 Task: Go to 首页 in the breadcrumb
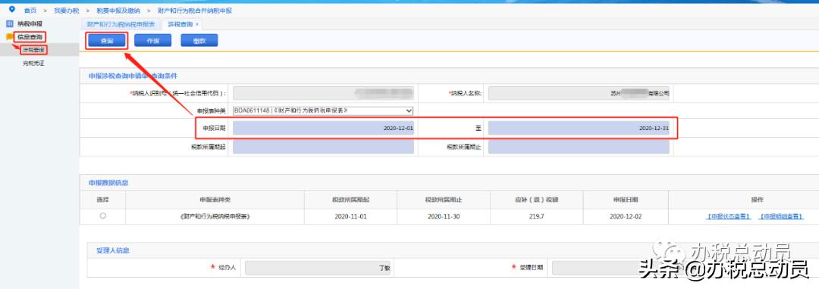30,11
